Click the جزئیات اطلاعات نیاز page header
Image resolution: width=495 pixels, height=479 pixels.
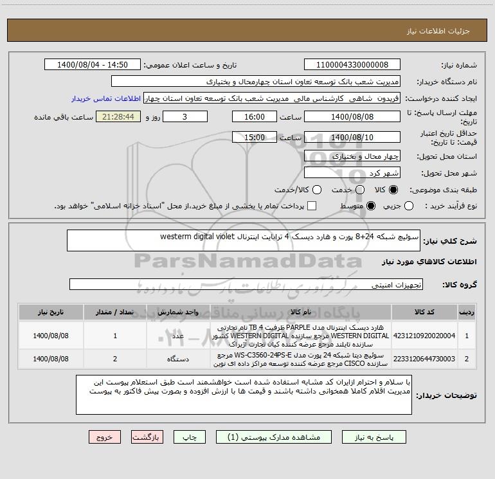coord(438,31)
